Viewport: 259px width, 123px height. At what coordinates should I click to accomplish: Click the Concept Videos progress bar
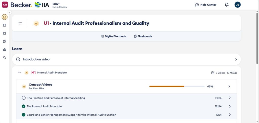tap(177, 86)
